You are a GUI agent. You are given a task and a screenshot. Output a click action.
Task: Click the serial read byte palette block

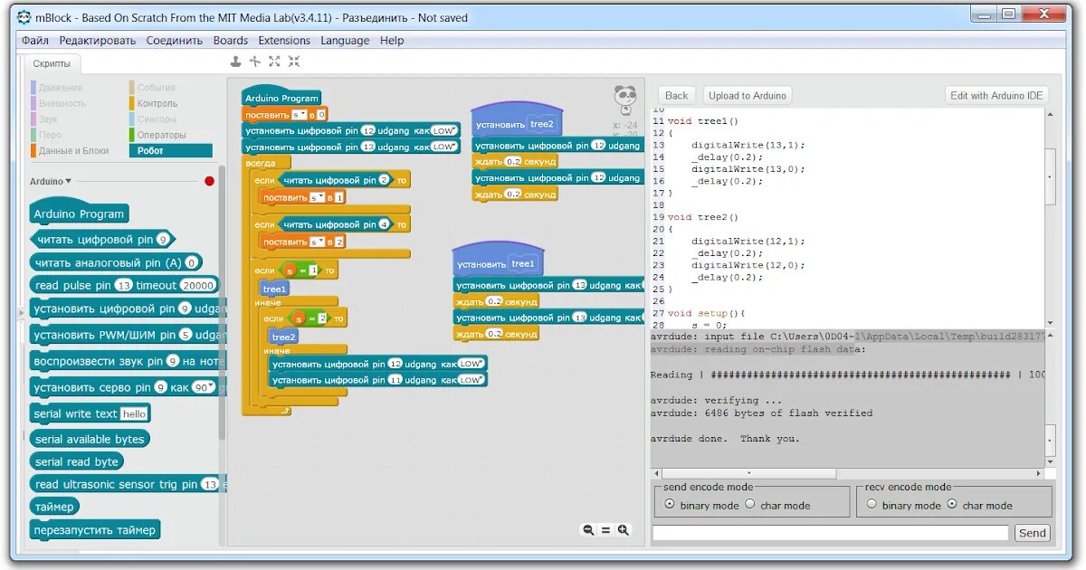[76, 461]
